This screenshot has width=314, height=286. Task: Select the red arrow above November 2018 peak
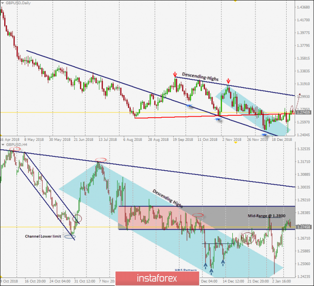pos(229,81)
